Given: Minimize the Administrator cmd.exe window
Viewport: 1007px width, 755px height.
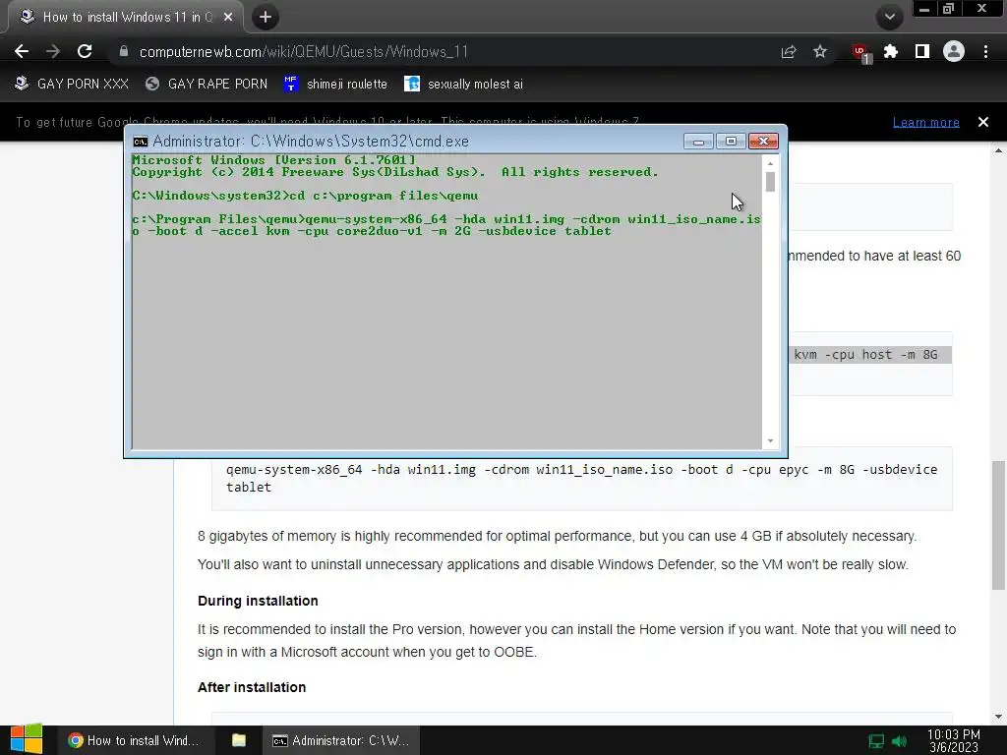Looking at the screenshot, I should [x=698, y=142].
